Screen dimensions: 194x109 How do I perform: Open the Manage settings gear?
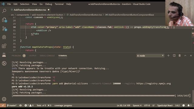pyautogui.click(x=4, y=99)
